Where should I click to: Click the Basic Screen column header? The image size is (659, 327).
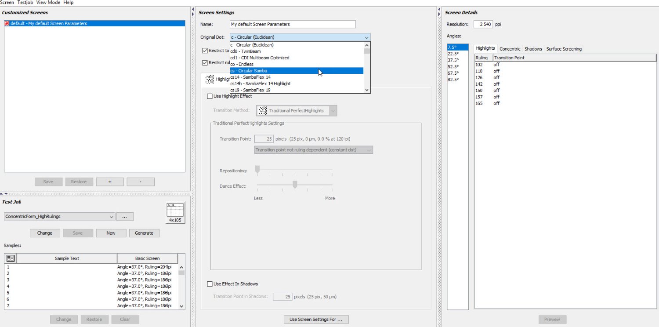(148, 258)
